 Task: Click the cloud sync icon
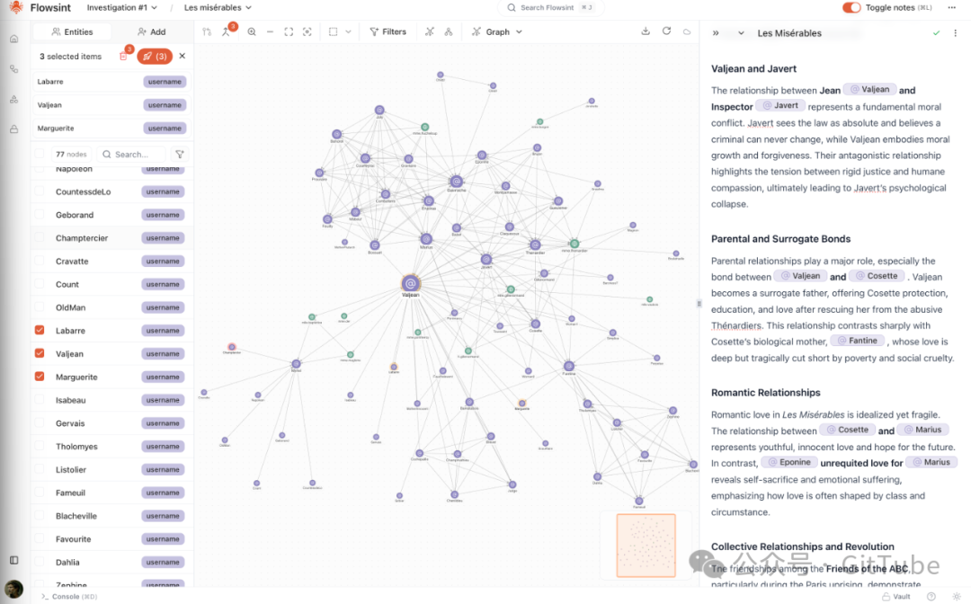[687, 31]
